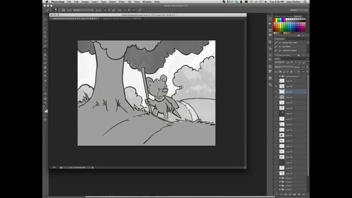This screenshot has height=198, width=352.
Task: Change screen mode at toolbox bottom
Action: (x=46, y=120)
